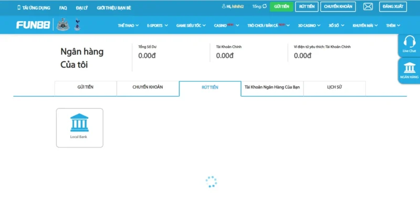The width and height of the screenshot is (420, 200).
Task: Select the Local Bank withdrawal option
Action: (x=80, y=128)
